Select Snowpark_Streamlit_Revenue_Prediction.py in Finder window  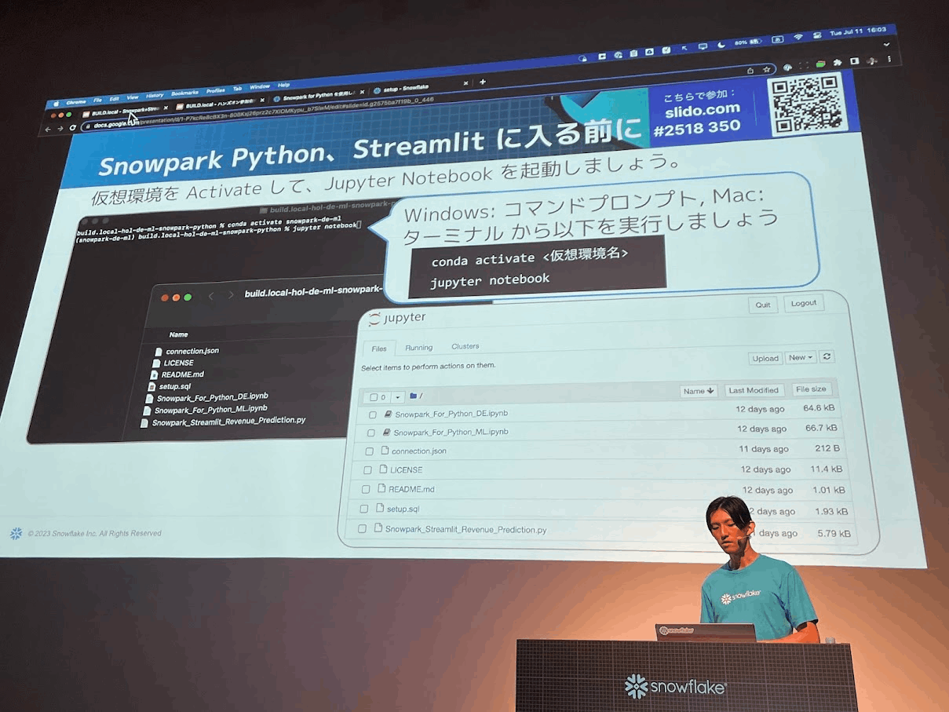click(x=228, y=422)
